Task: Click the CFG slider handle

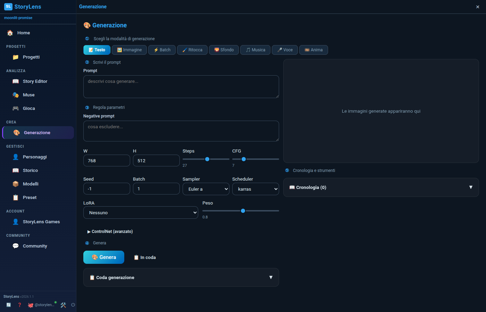Action: tap(244, 159)
